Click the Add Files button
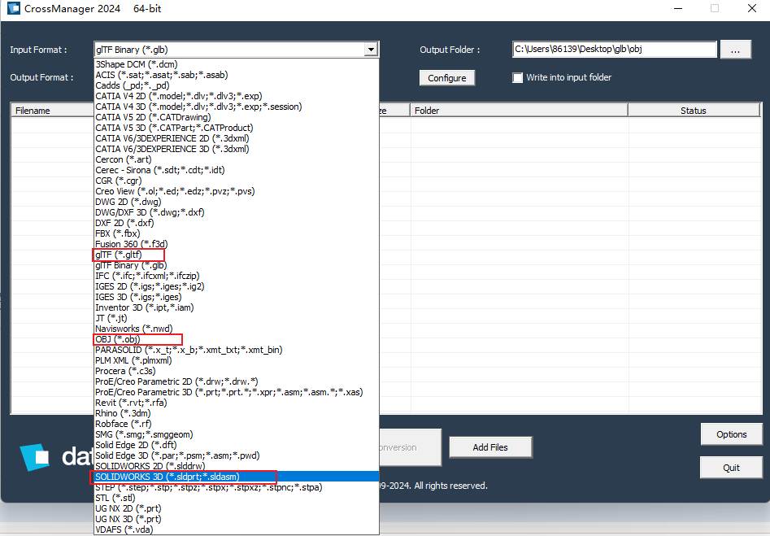This screenshot has width=770, height=536. click(x=490, y=447)
